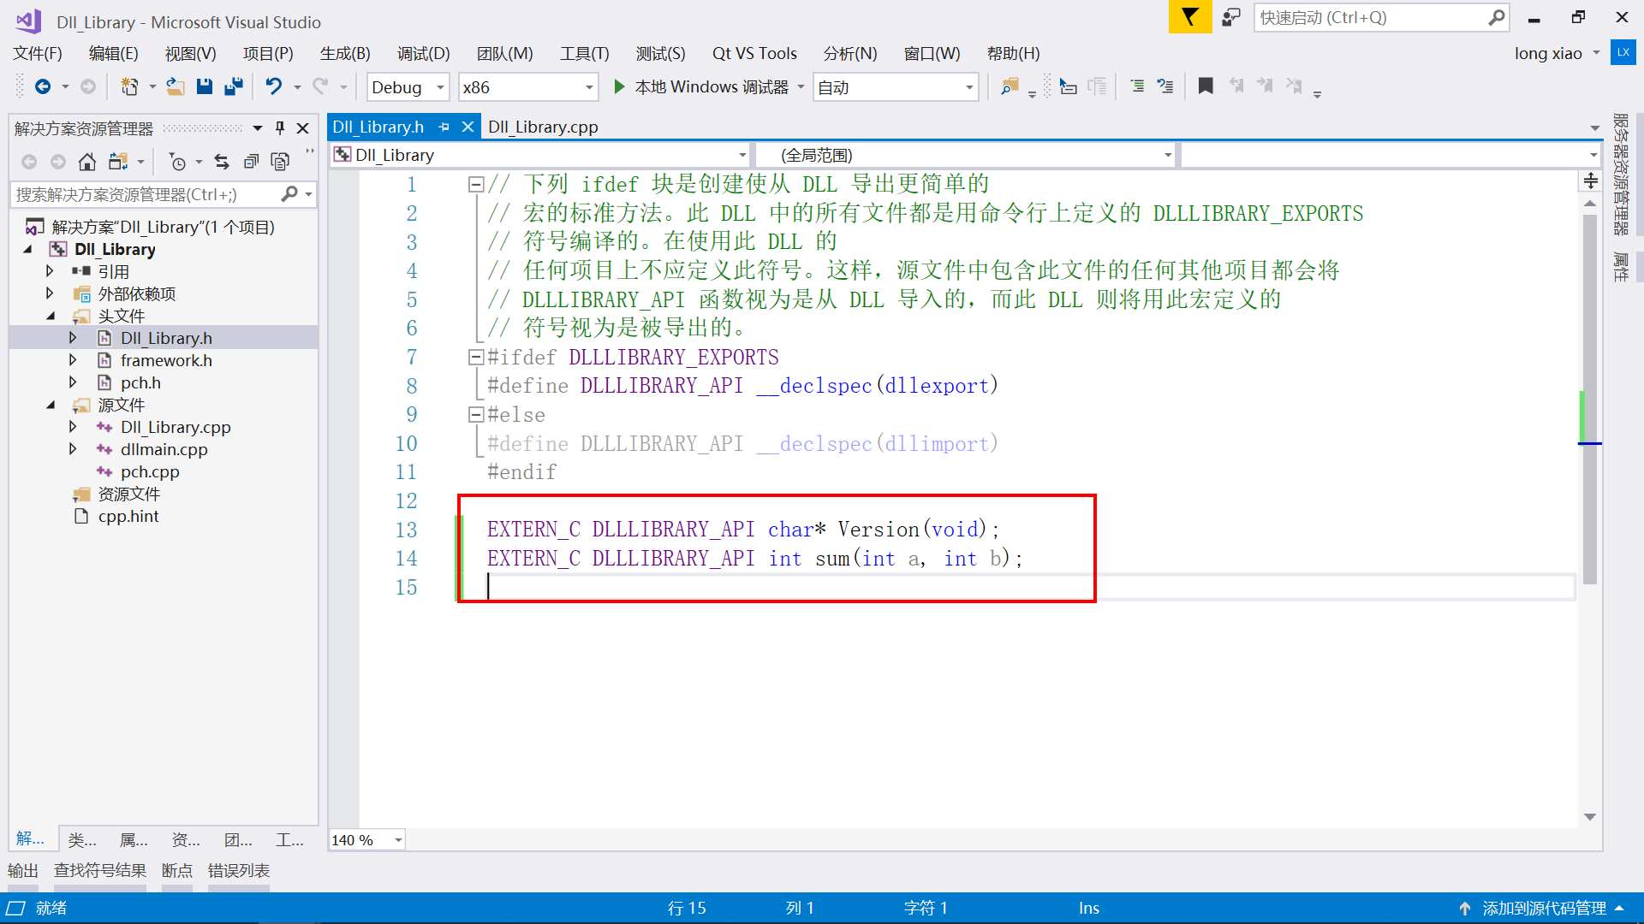Expand the Dll_Library.cpp tree node
Screen dimensions: 1644x924
(x=73, y=427)
